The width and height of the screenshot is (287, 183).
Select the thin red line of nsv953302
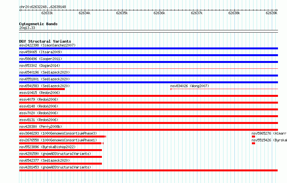148,69
